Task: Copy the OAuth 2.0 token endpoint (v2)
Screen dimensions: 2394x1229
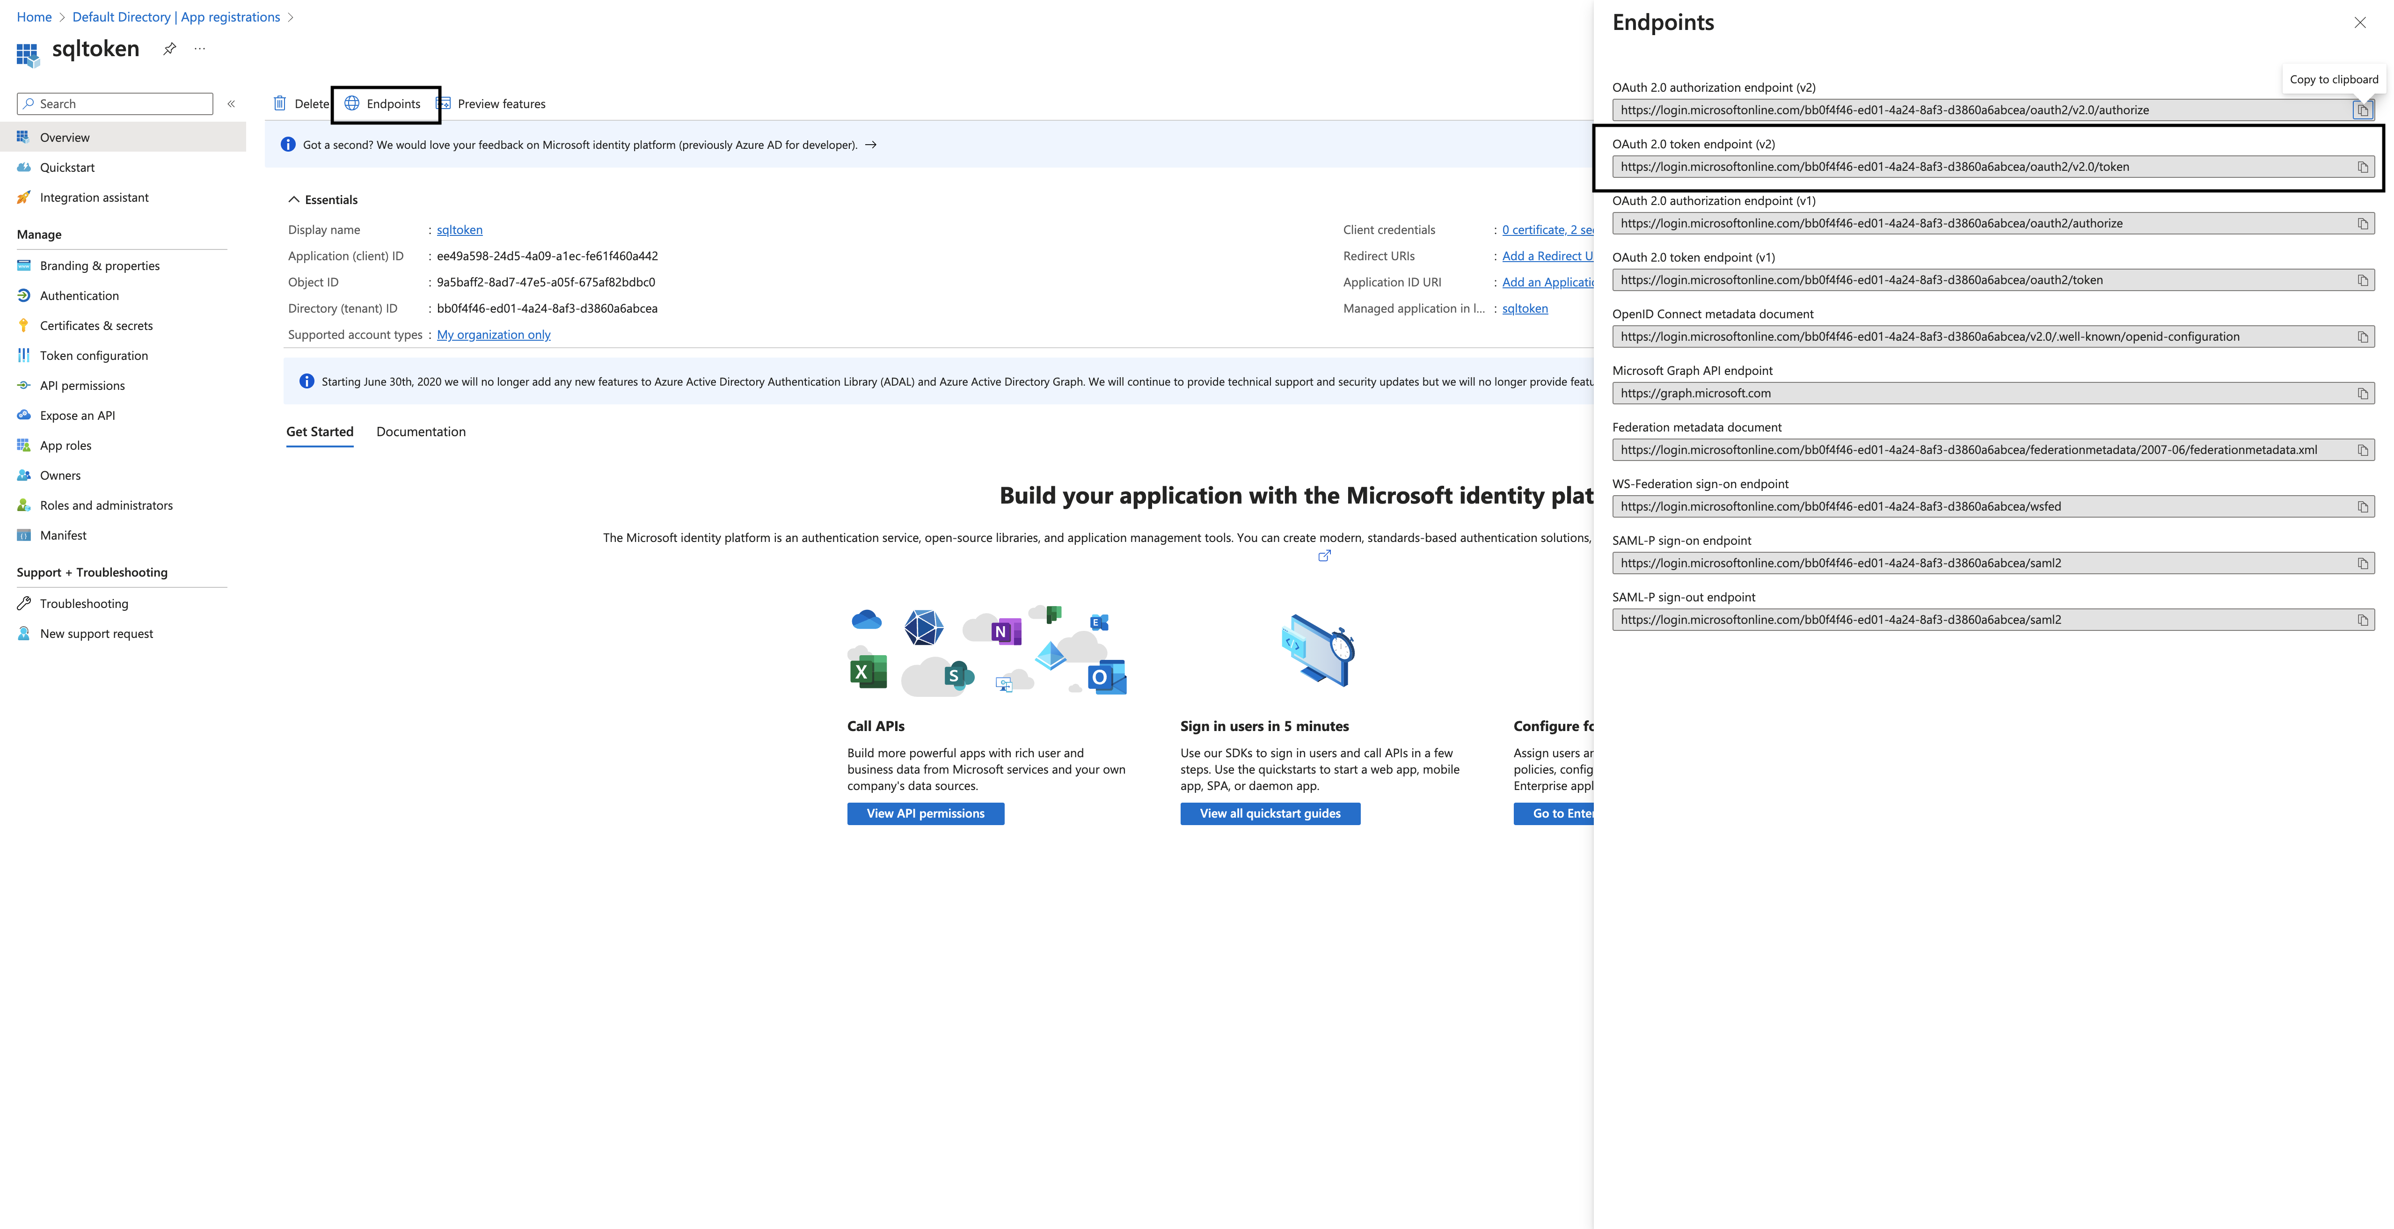Action: click(2363, 167)
